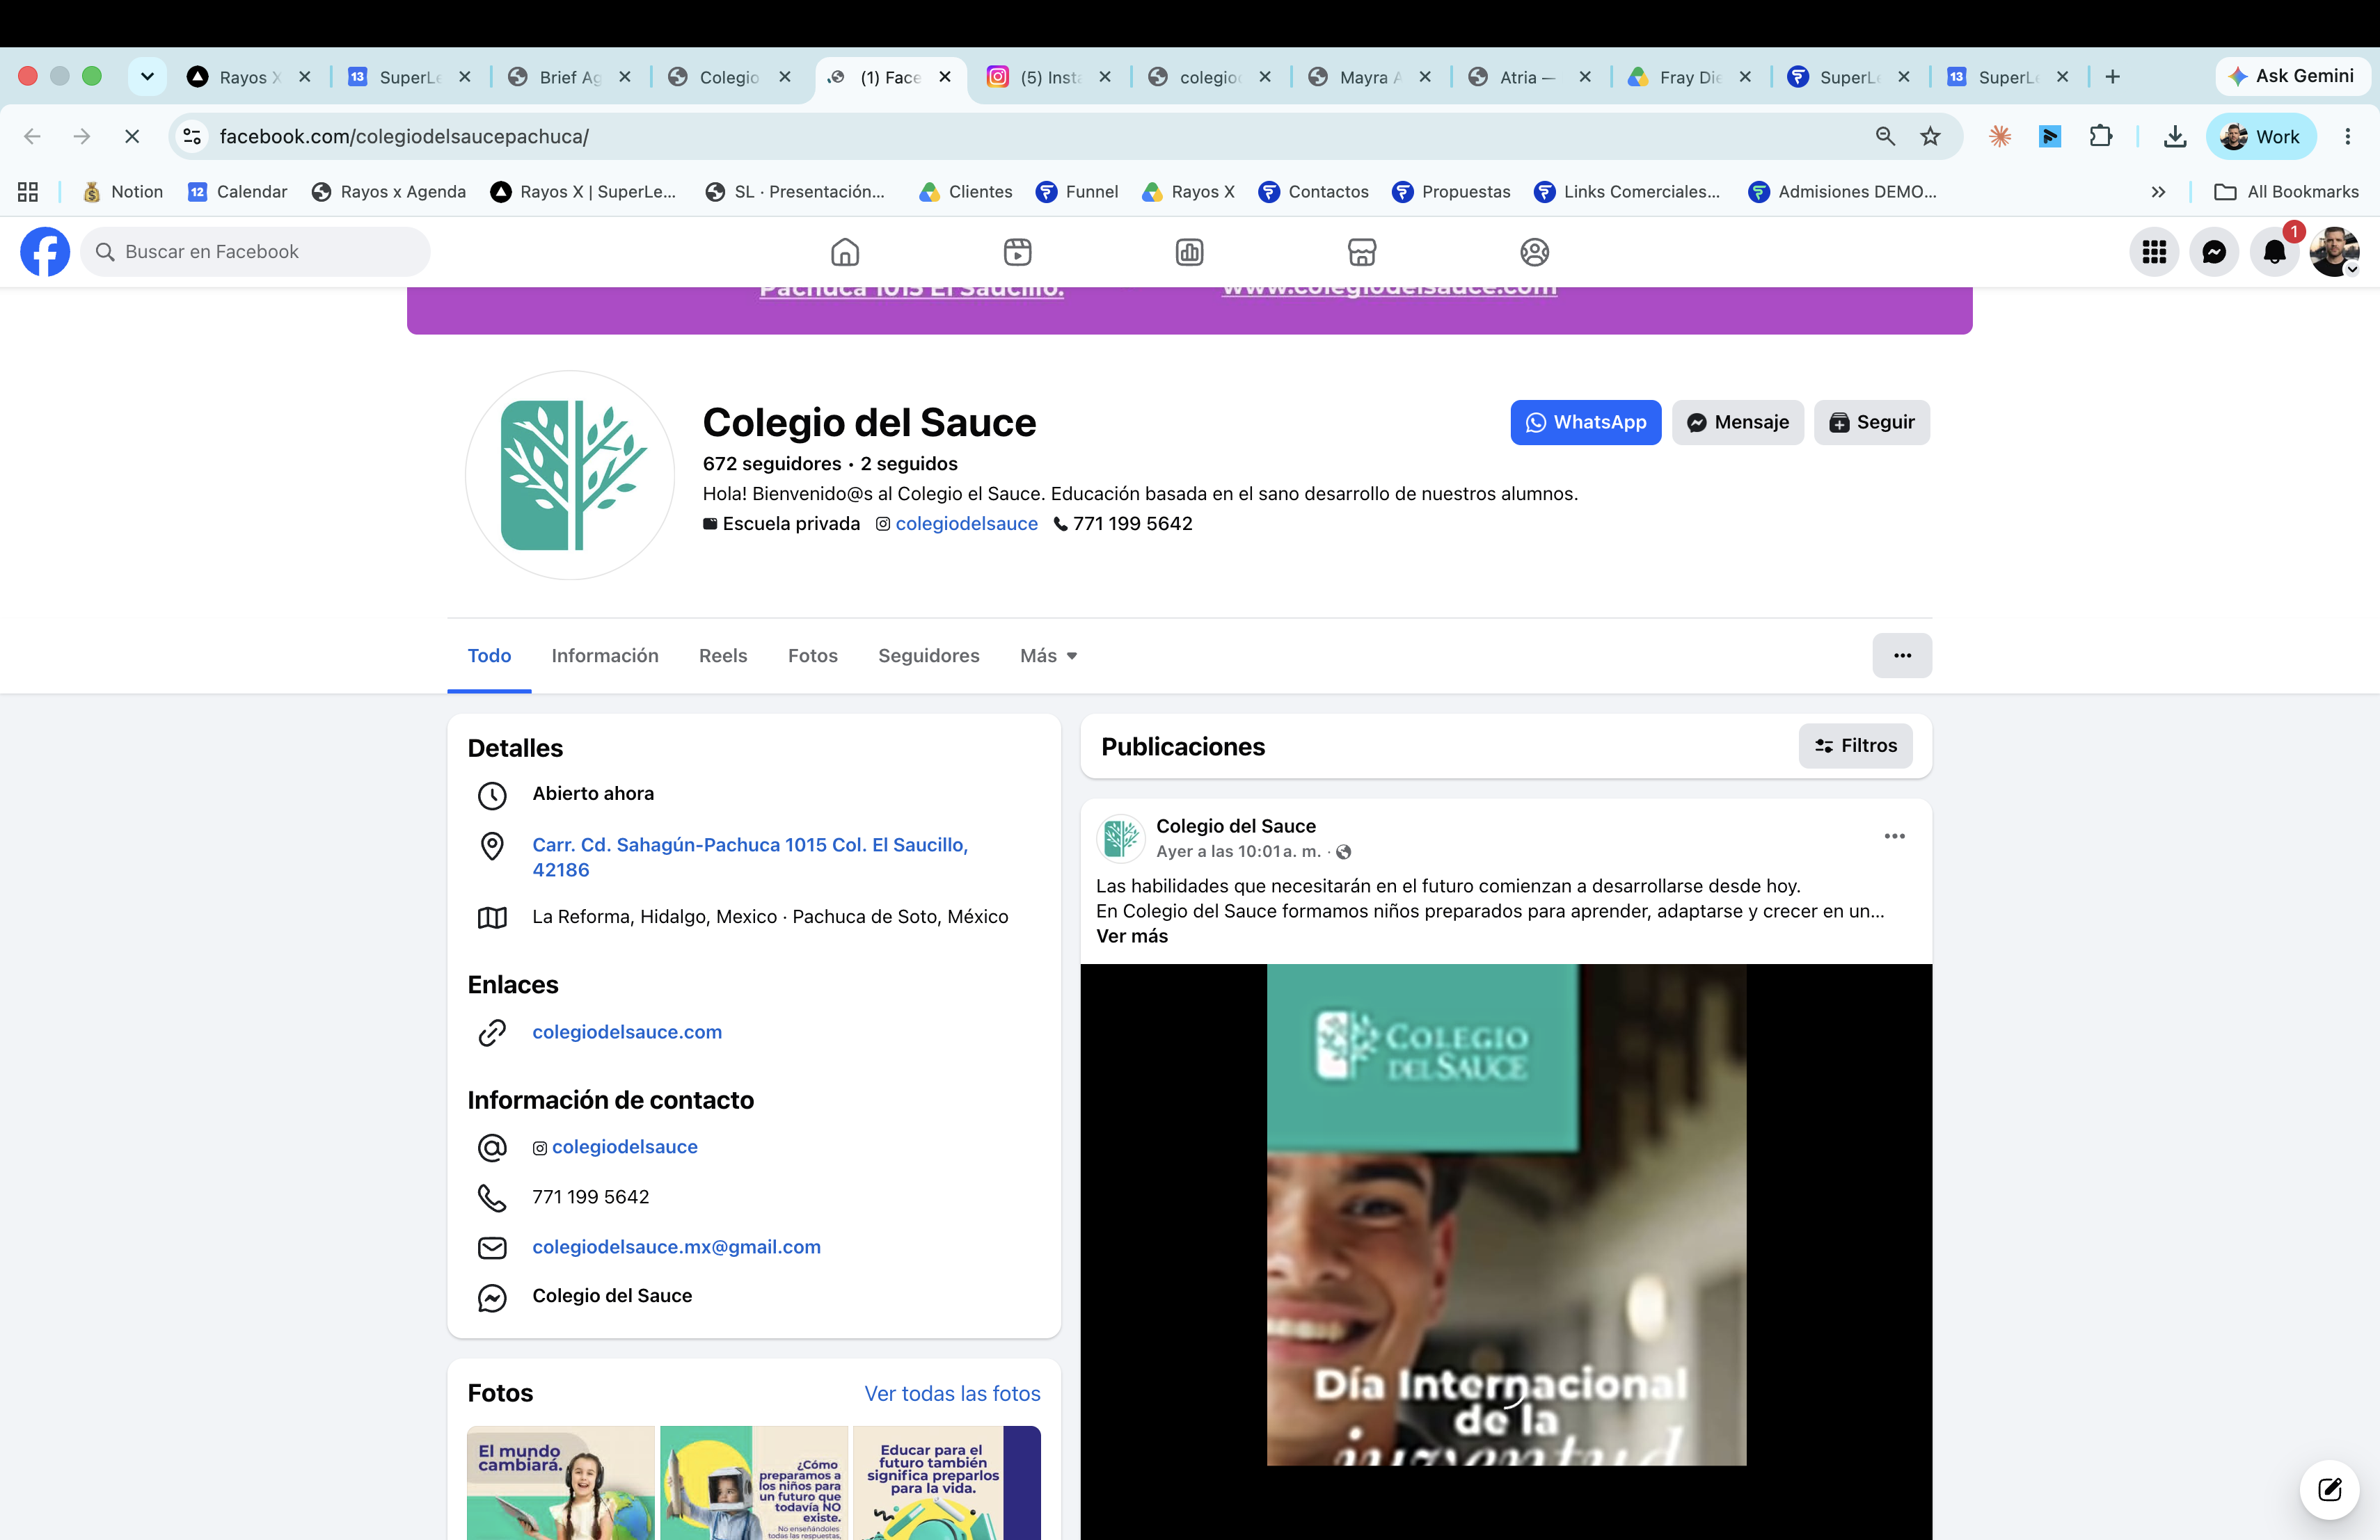Screen dimensions: 2380x1540
Task: Open colegiodelsauce.com link under Enlaces
Action: coord(627,1032)
